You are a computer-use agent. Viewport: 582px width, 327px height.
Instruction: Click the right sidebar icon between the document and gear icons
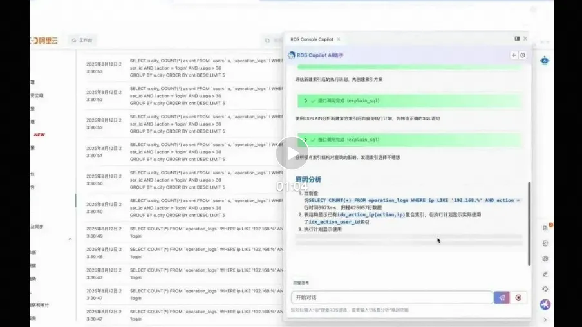pos(545,243)
